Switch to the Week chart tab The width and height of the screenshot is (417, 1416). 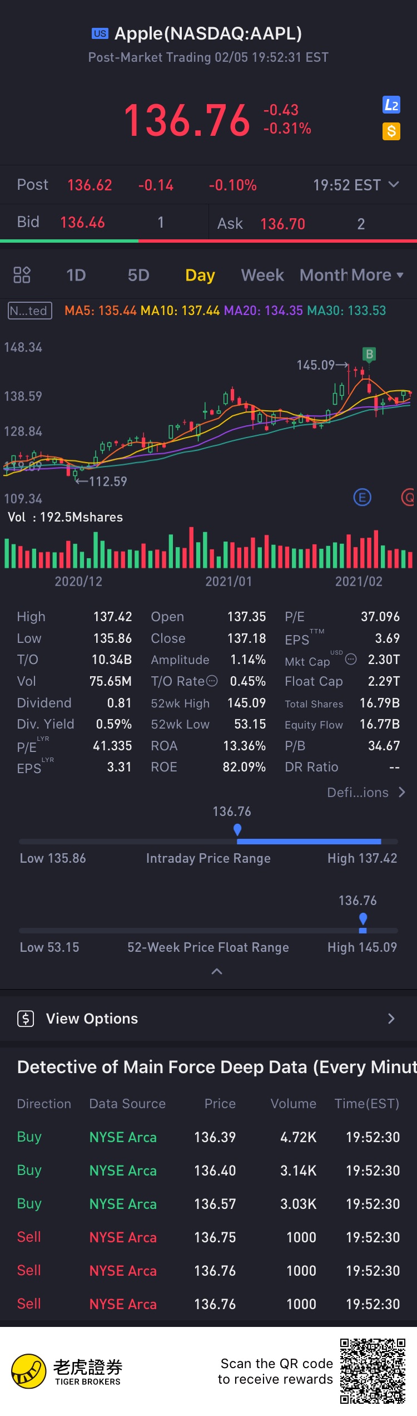(262, 275)
